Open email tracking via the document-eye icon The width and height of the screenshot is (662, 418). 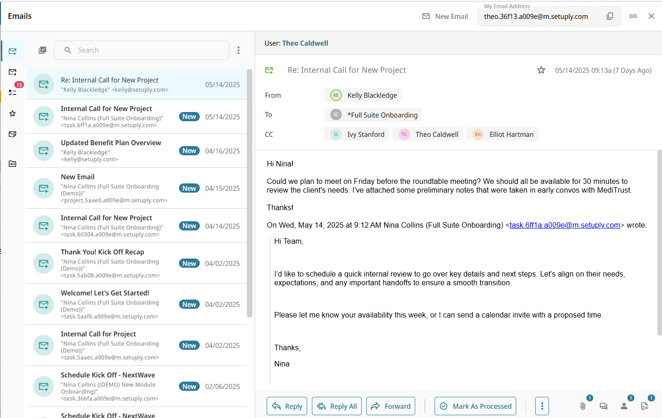[645, 406]
